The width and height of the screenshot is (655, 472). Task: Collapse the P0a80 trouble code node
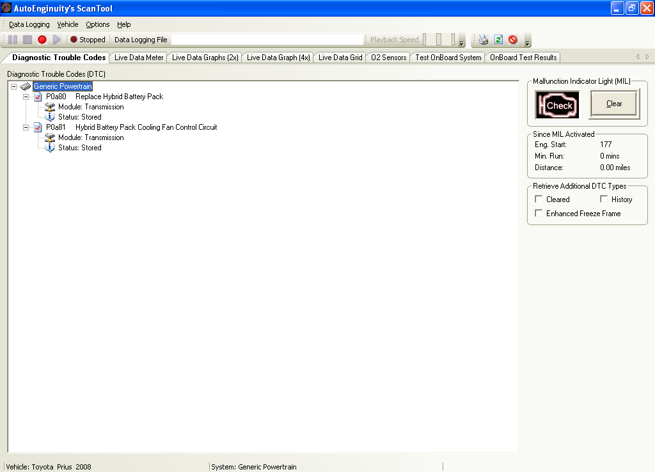pyautogui.click(x=26, y=97)
